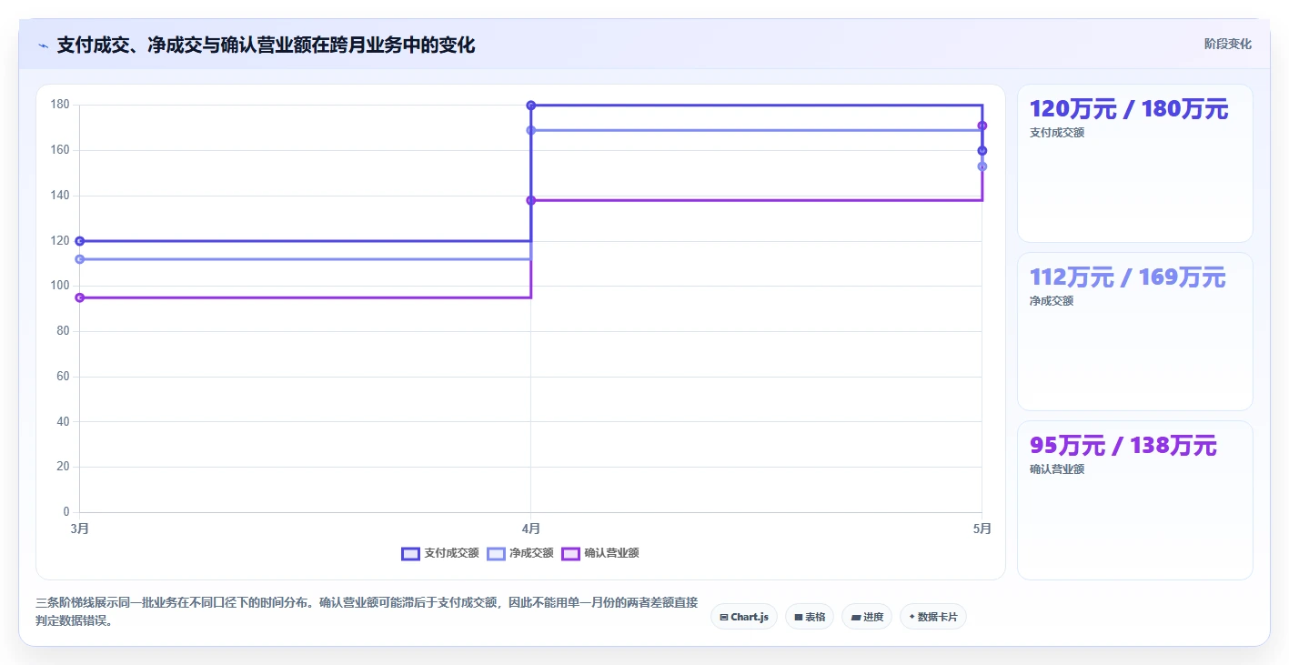
Task: Click the 确认营业额 legend color box
Action: click(570, 553)
